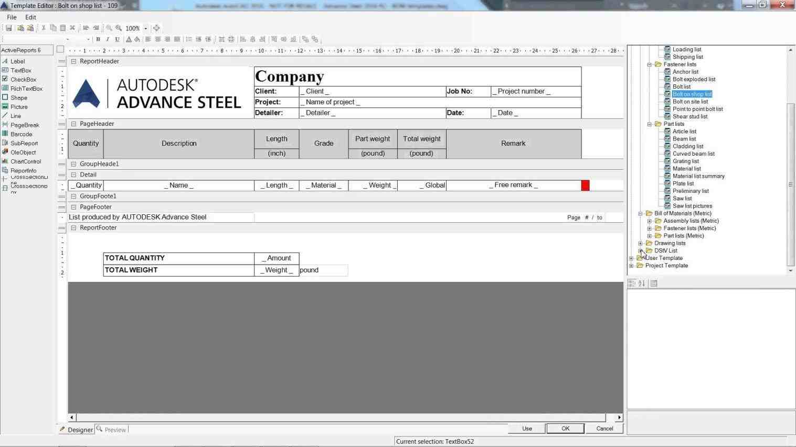Open the File menu
The width and height of the screenshot is (796, 447).
(x=11, y=17)
